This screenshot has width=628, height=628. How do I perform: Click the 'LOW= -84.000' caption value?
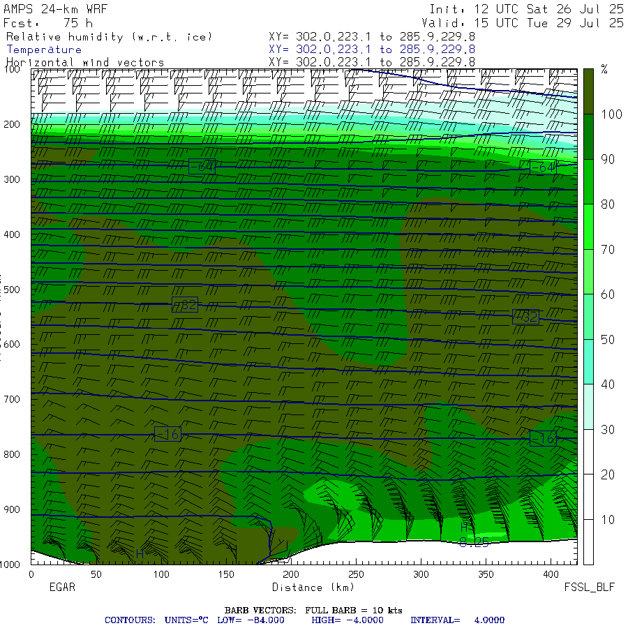(251, 620)
